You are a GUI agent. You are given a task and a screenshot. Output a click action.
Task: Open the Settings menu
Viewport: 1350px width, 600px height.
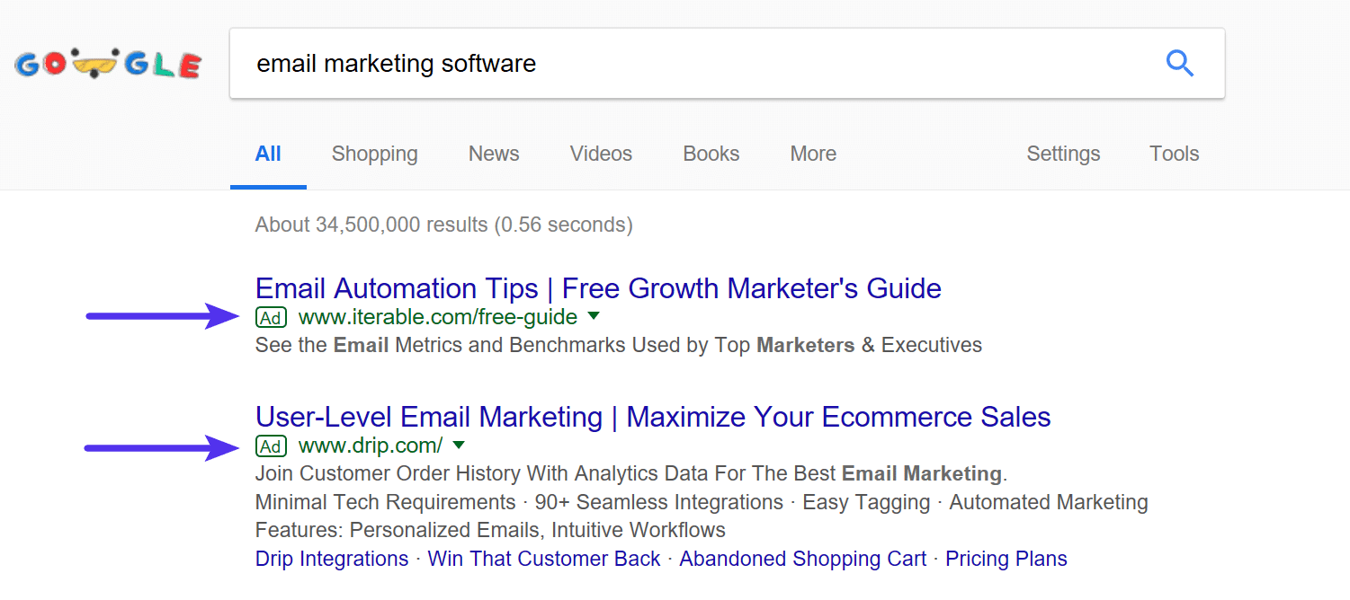(1063, 154)
